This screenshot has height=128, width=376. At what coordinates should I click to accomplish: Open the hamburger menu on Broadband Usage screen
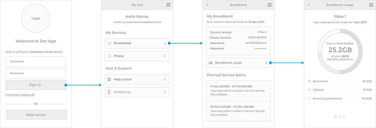pyautogui.click(x=371, y=5)
